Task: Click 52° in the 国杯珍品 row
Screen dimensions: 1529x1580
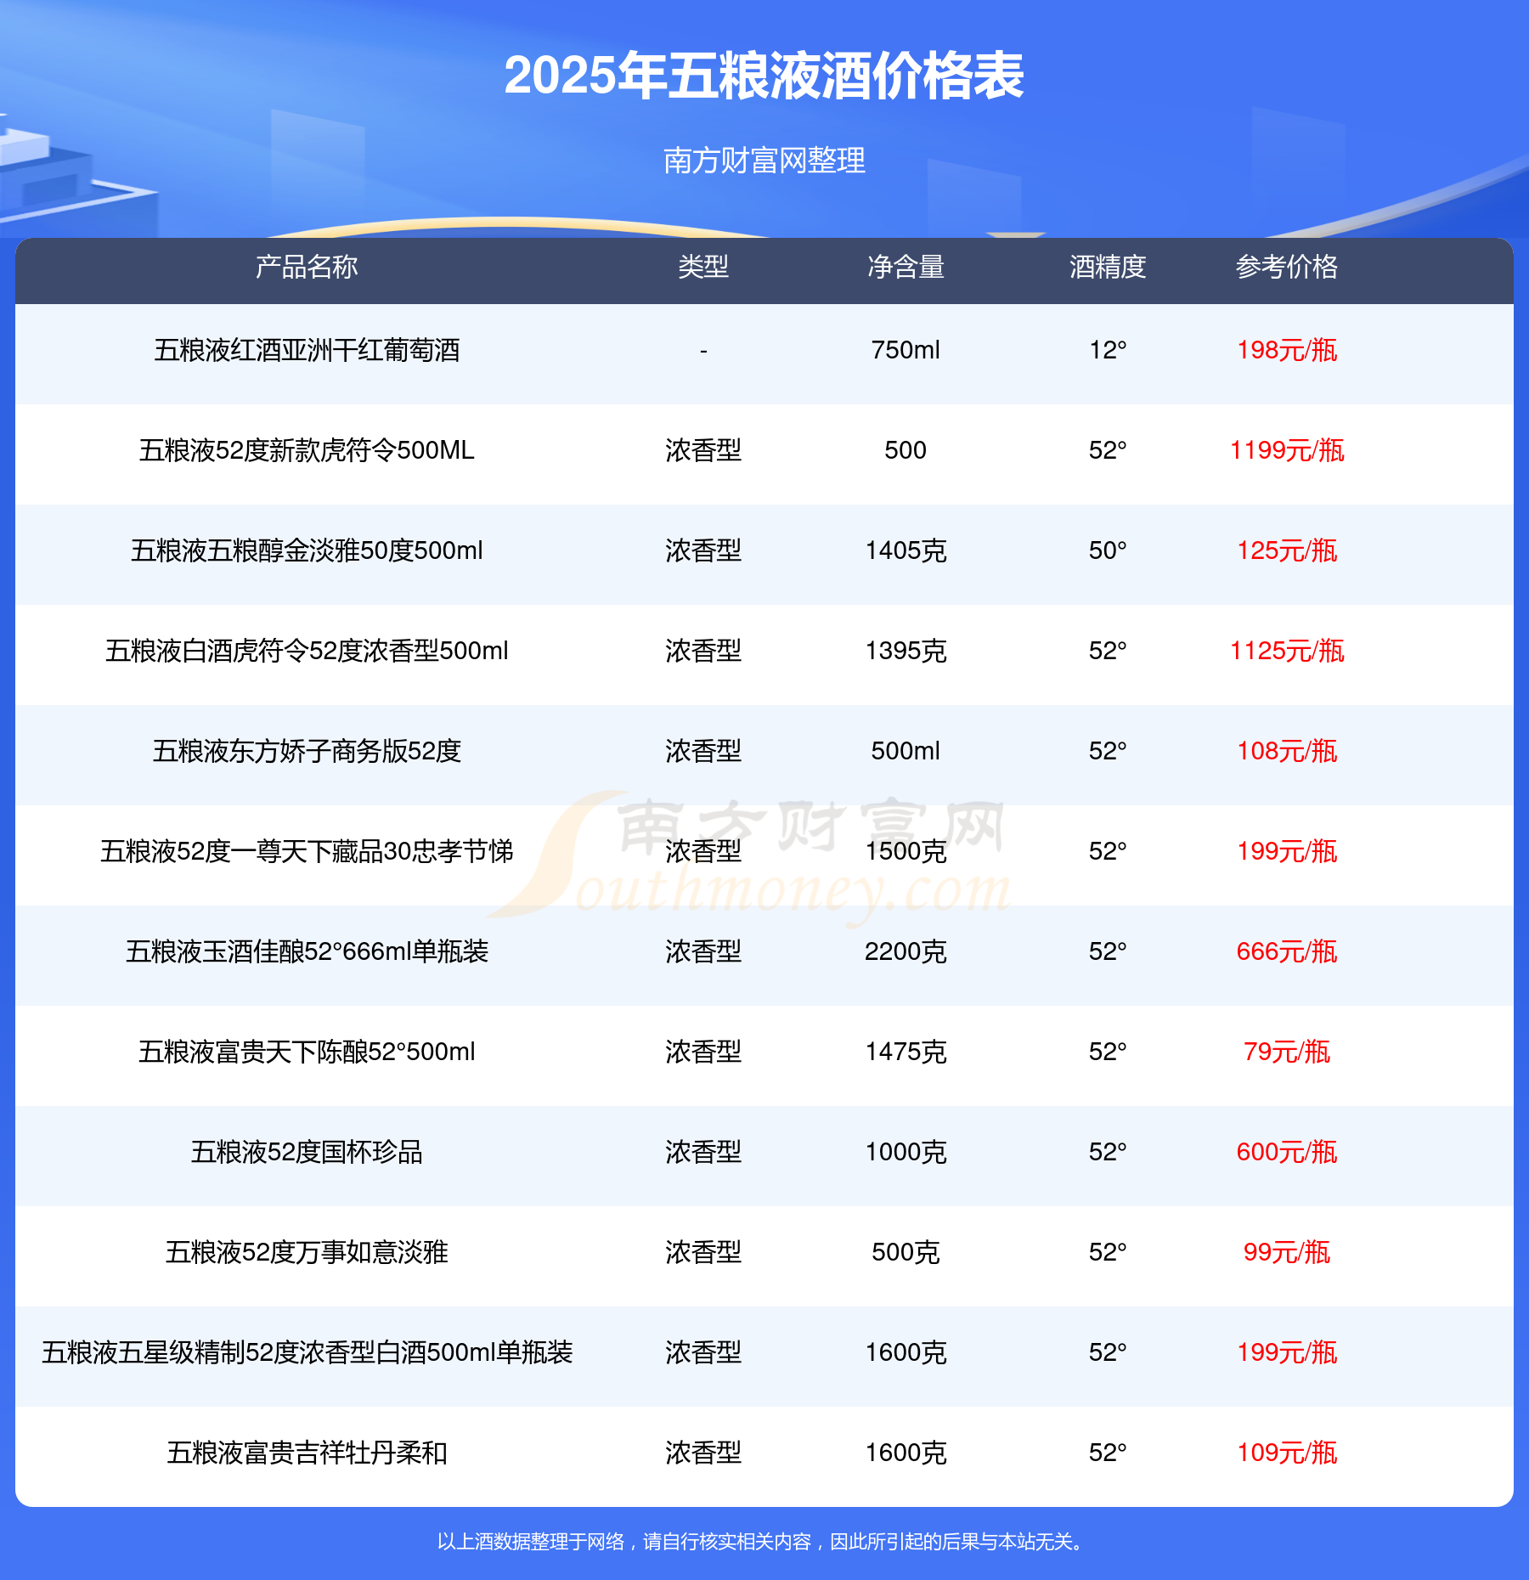Action: click(1108, 1152)
